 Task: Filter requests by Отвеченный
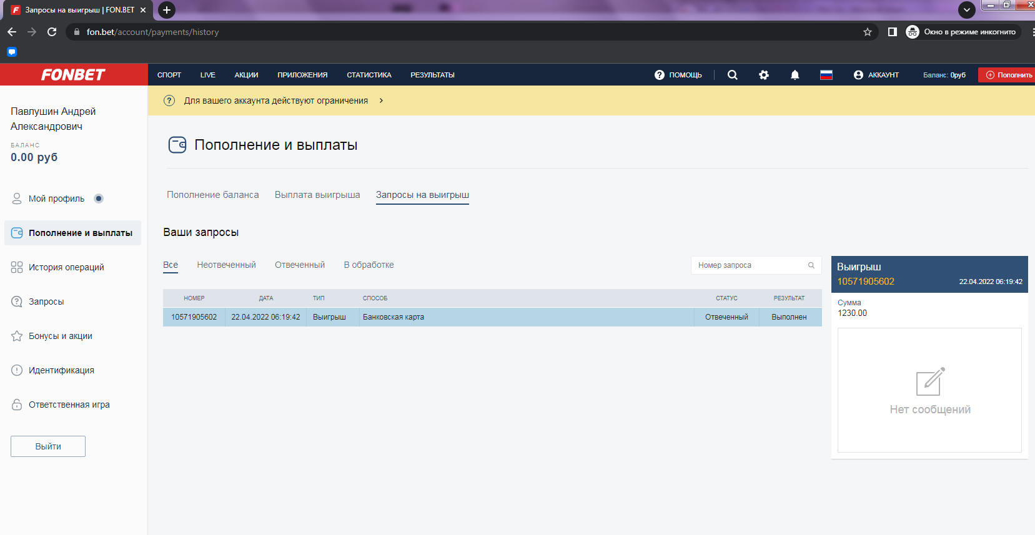pyautogui.click(x=300, y=265)
